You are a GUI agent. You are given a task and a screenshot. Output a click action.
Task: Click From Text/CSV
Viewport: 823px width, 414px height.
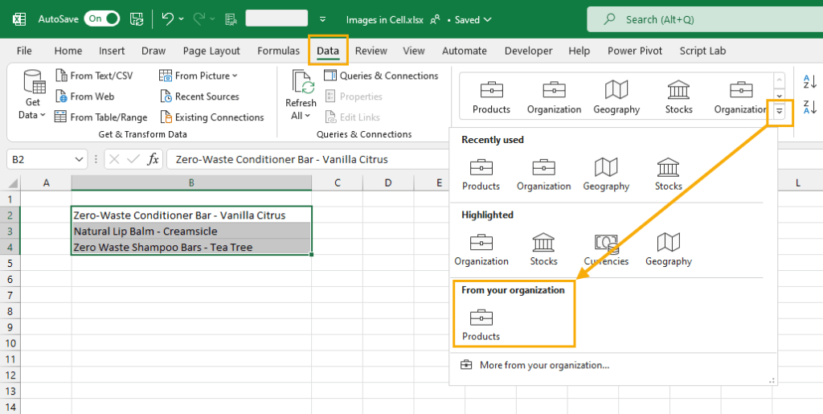tap(95, 76)
